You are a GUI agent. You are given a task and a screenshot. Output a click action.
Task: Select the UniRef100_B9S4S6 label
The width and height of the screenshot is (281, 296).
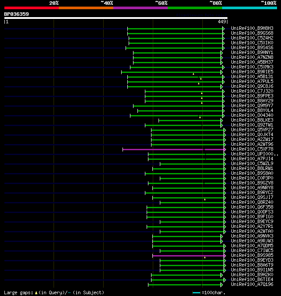tap(252, 48)
